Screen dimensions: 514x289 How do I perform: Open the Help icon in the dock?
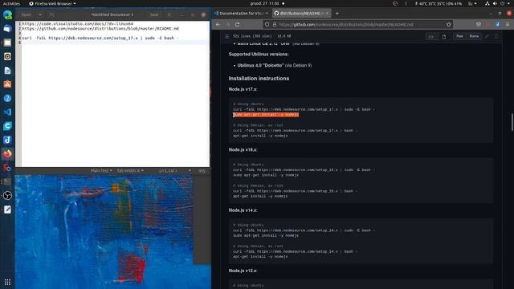click(x=7, y=98)
